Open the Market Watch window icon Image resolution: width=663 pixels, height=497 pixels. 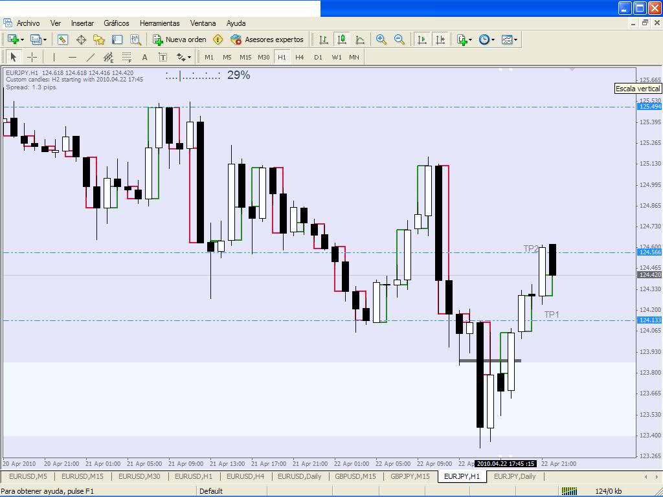pyautogui.click(x=63, y=39)
